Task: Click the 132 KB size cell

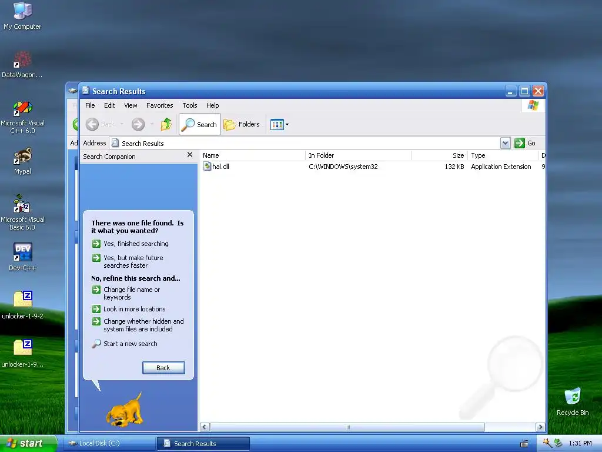Action: 454,167
